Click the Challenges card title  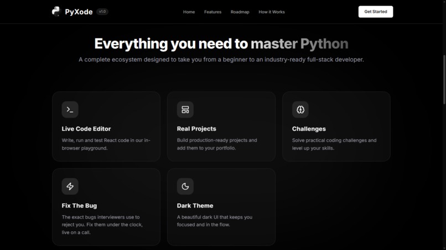[x=309, y=129]
